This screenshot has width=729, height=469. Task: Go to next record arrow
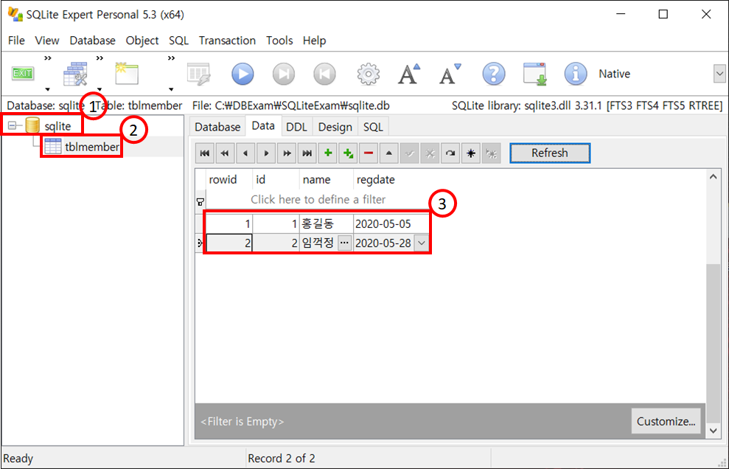[266, 153]
